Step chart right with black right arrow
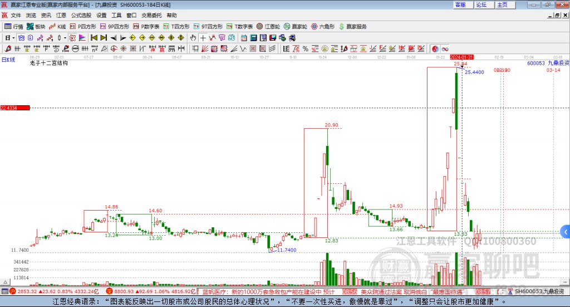Image resolution: width=570 pixels, height=307 pixels. tap(123, 38)
